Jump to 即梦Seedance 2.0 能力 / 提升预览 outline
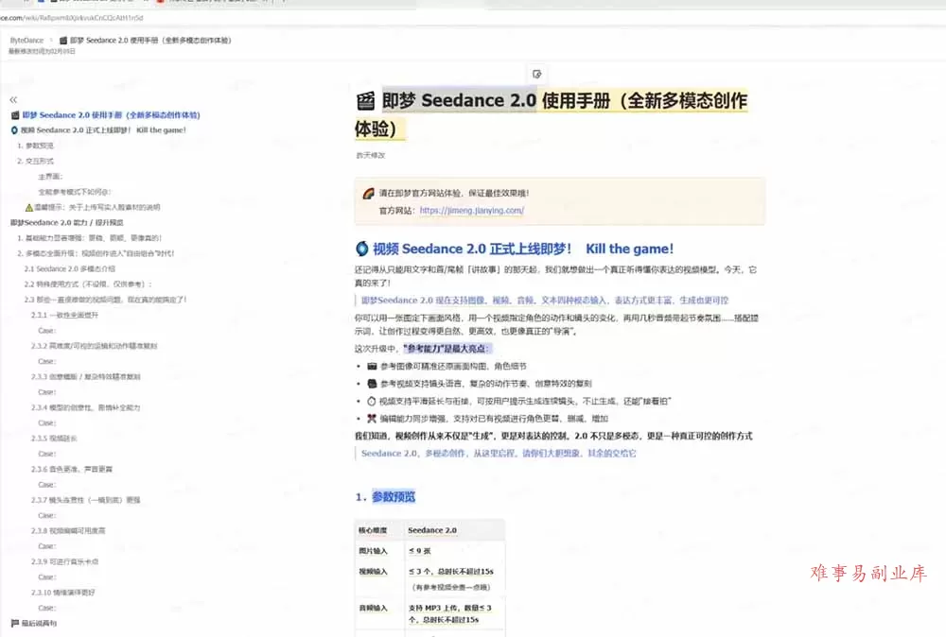 point(67,222)
